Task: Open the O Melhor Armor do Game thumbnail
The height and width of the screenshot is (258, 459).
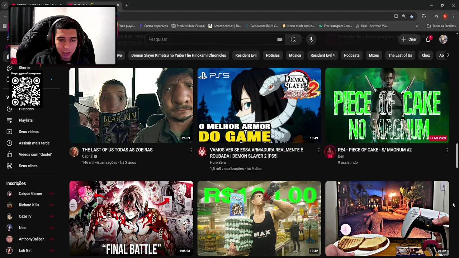Action: pyautogui.click(x=259, y=105)
